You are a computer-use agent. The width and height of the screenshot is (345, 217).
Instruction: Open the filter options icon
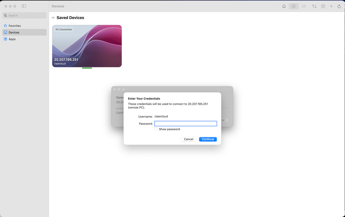[x=323, y=6]
